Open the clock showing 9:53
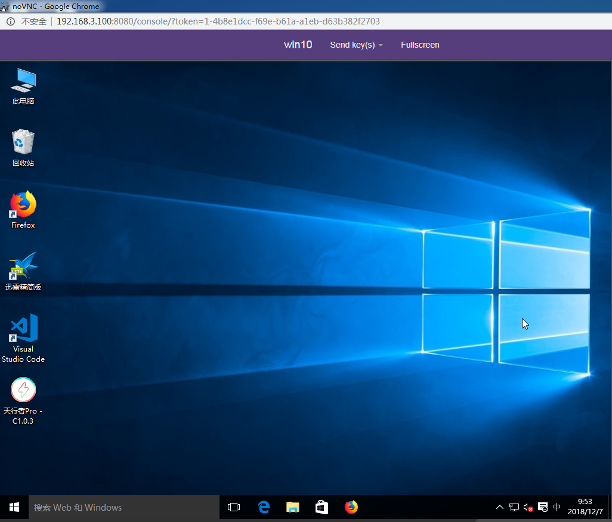The width and height of the screenshot is (612, 522). pyautogui.click(x=585, y=507)
